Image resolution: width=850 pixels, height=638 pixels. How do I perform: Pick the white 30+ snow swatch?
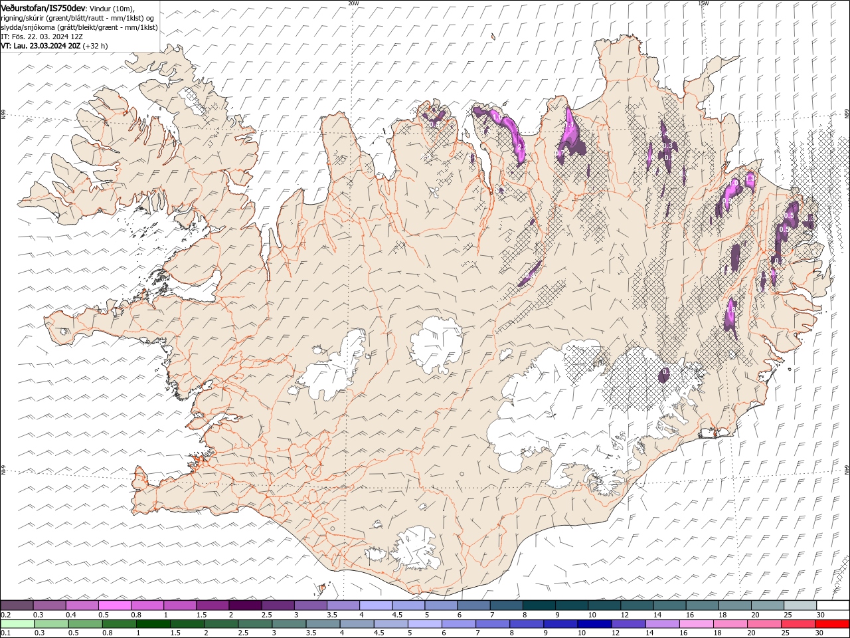pos(833,605)
